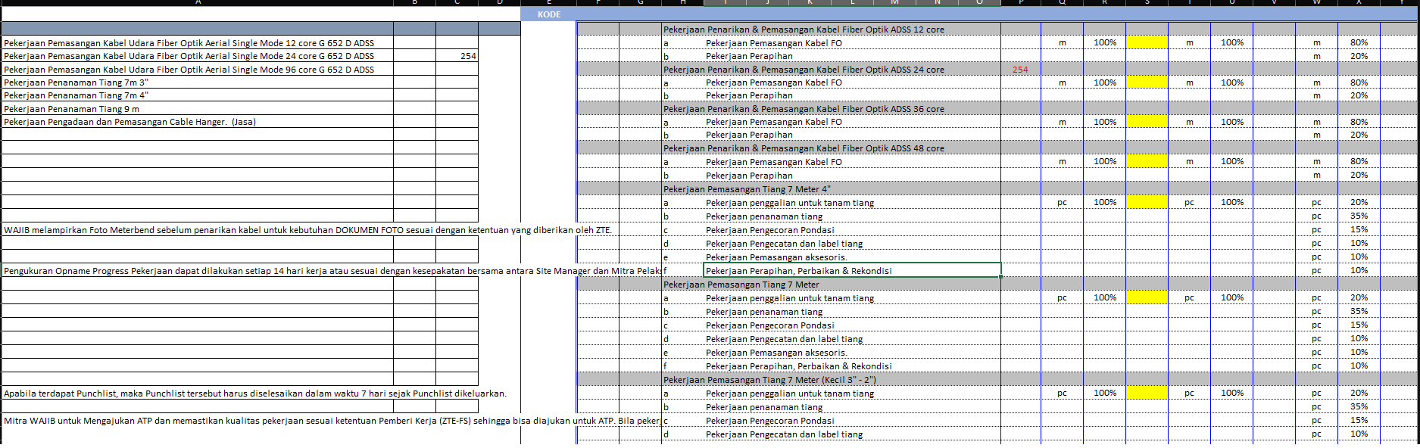Click the Cable Hanger (Jasa) row cell

[197, 122]
